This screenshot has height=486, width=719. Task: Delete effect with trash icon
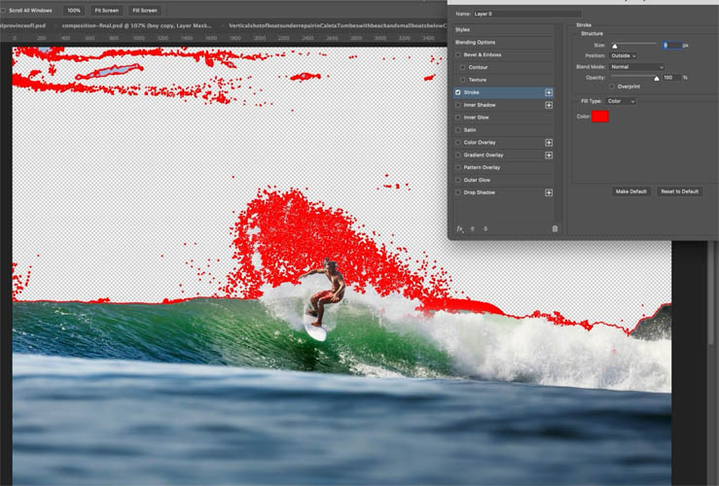555,228
